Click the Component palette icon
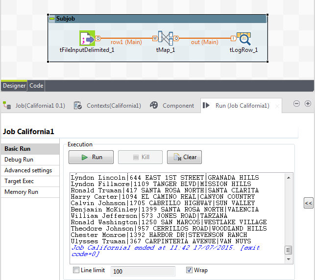Viewport: 315px width, 280px height. (x=154, y=105)
